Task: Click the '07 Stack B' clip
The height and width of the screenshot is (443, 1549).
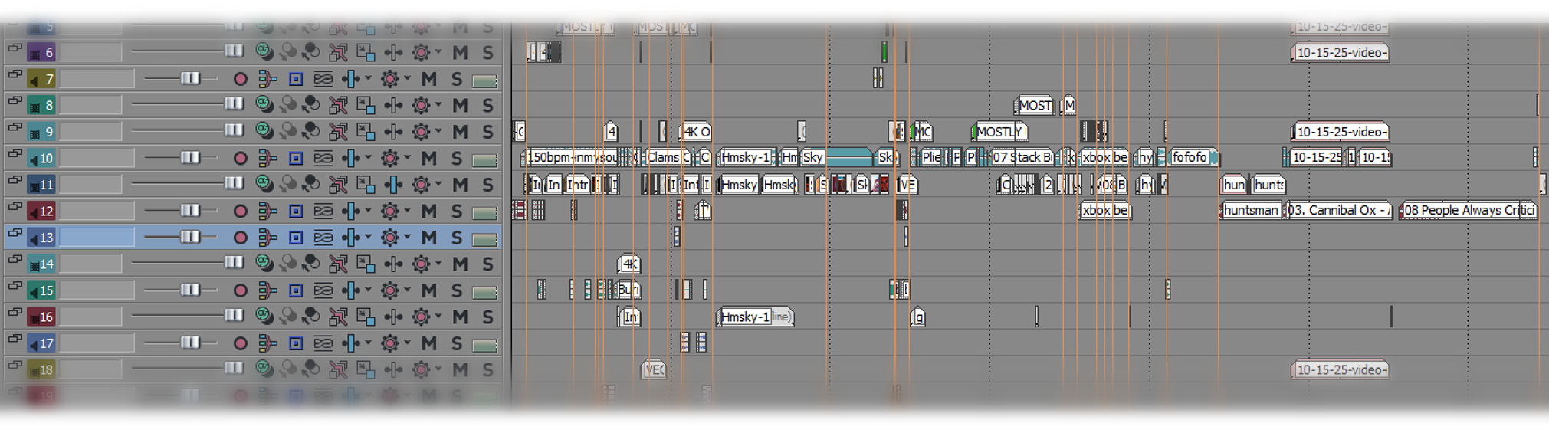Action: tap(1022, 158)
